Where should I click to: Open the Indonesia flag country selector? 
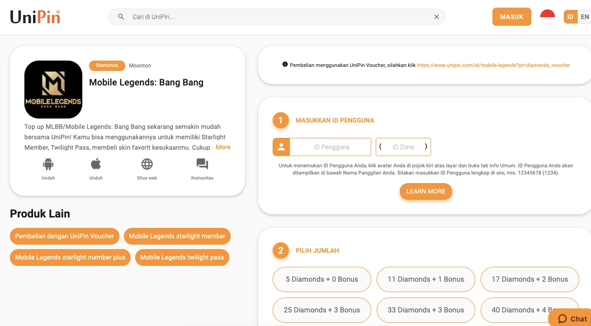pyautogui.click(x=548, y=17)
